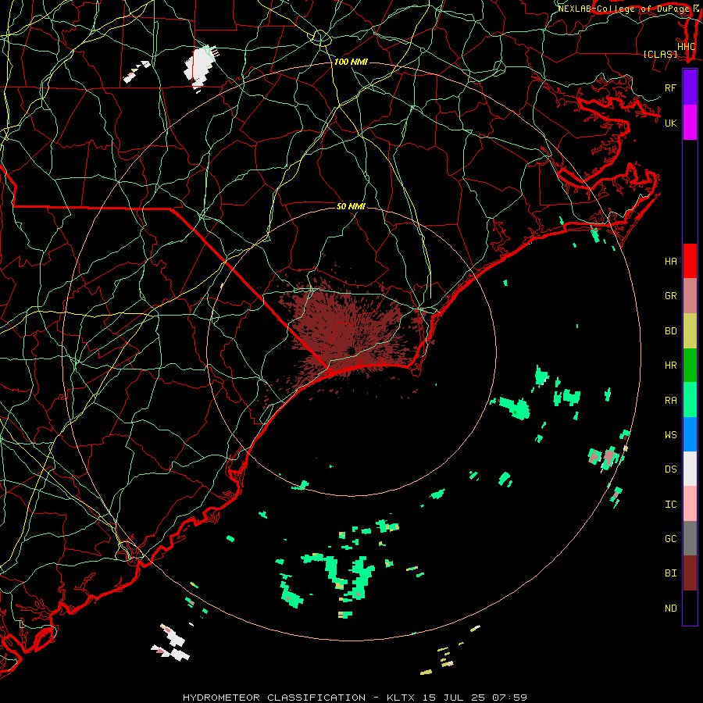Pick the dark green HR swatch

pos(690,366)
